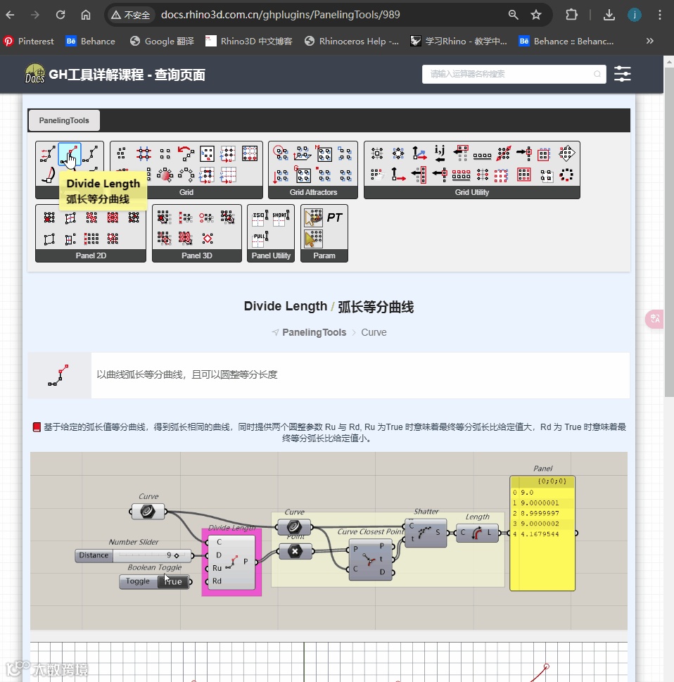Click the Divide Length component icon beside description
The height and width of the screenshot is (682, 674).
tap(58, 375)
